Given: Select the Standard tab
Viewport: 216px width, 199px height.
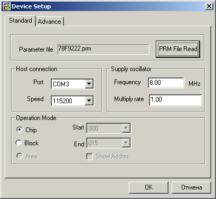Looking at the screenshot, I should click(21, 21).
